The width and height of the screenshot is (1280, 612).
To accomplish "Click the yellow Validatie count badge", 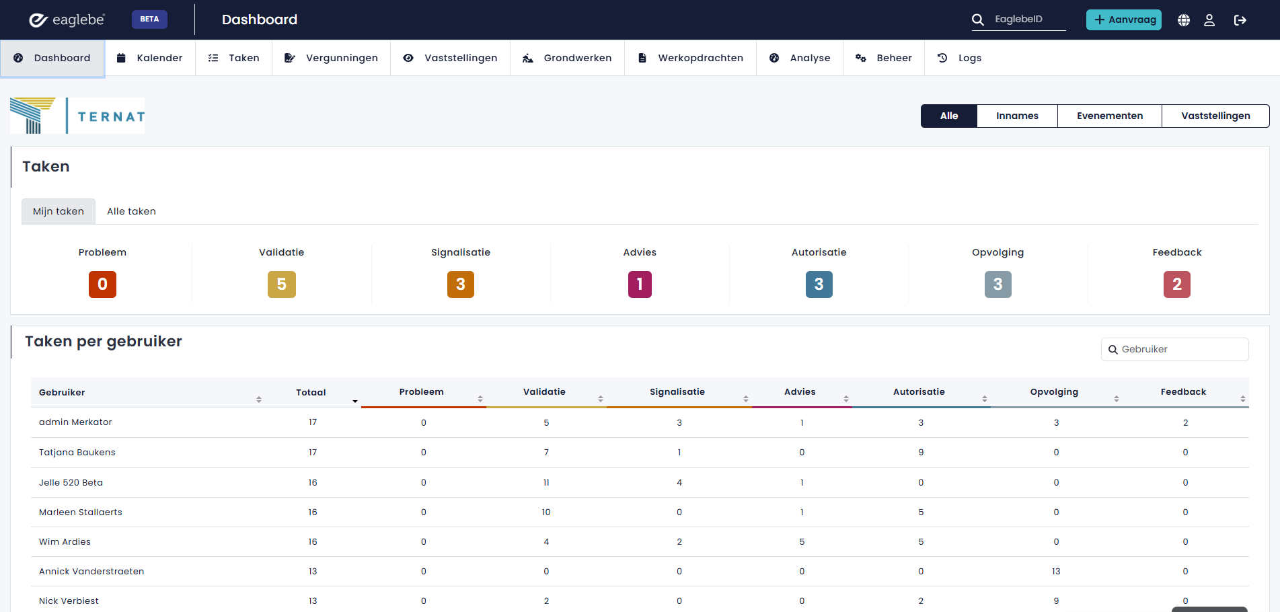I will click(x=282, y=284).
